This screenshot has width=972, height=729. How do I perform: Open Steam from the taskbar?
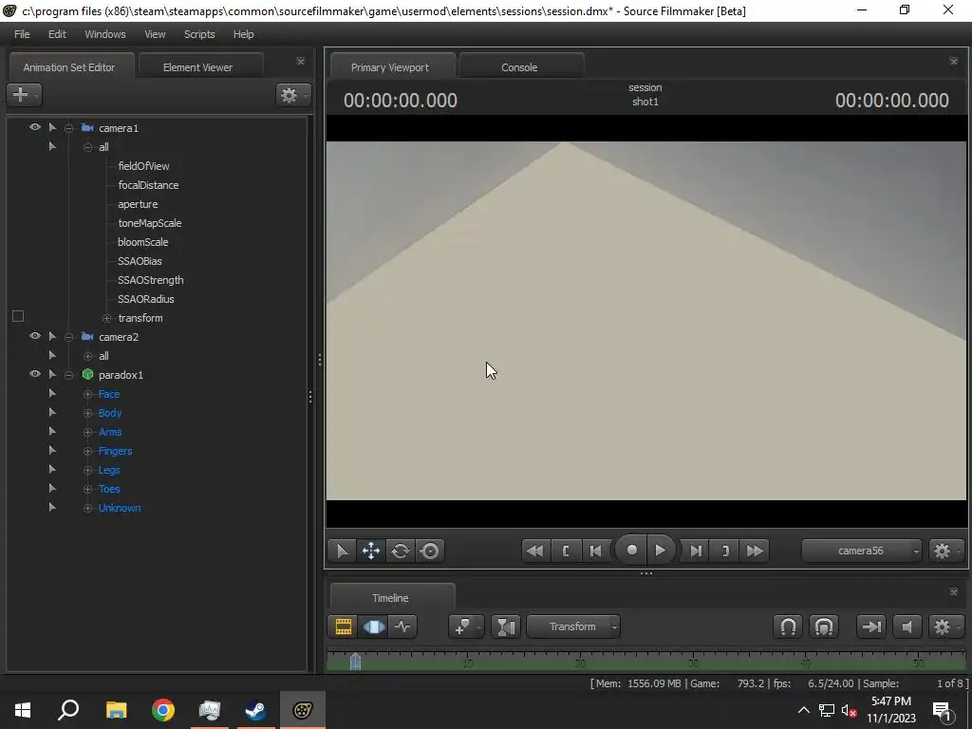click(x=255, y=710)
